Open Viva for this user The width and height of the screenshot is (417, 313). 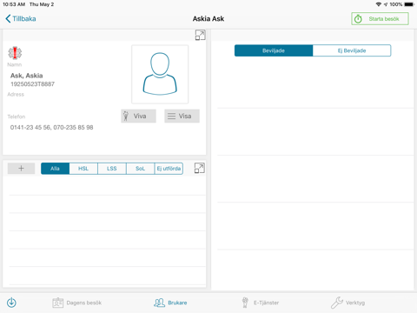pyautogui.click(x=138, y=116)
